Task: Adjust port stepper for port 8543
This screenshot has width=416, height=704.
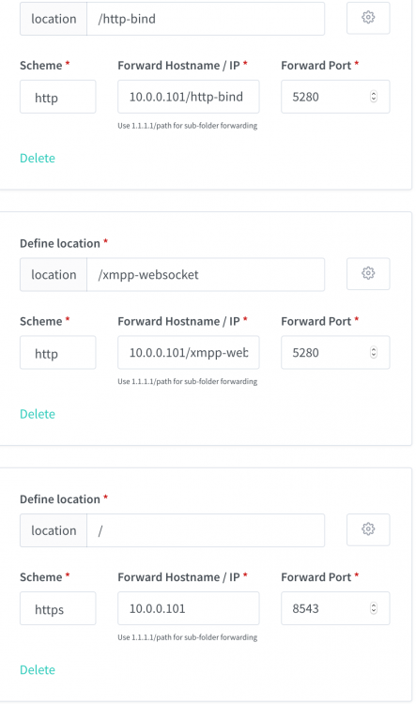Action: coord(374,608)
